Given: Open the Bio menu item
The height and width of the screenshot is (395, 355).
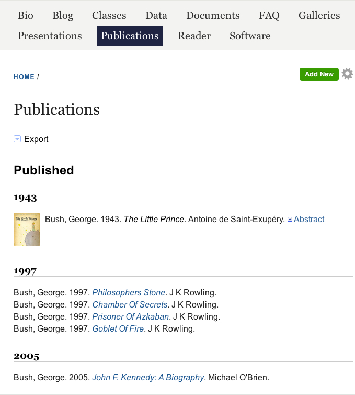Looking at the screenshot, I should [26, 15].
